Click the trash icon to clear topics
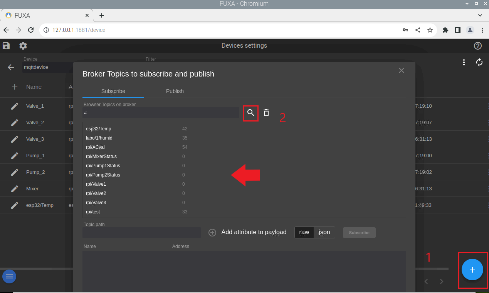 tap(266, 113)
